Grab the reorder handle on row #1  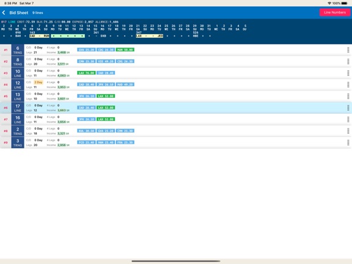pos(348,50)
